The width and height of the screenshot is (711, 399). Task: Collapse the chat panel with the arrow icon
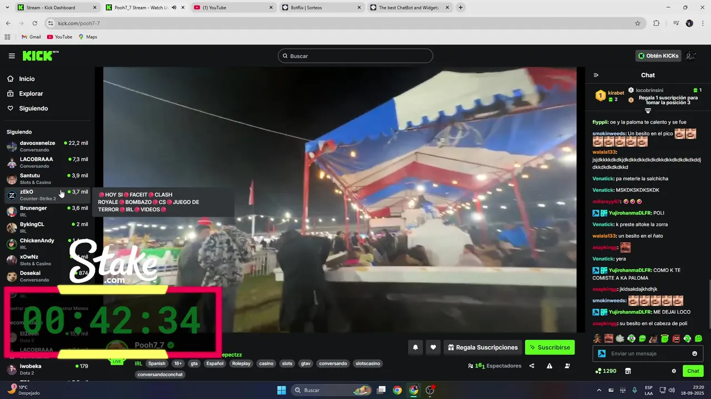(x=596, y=75)
